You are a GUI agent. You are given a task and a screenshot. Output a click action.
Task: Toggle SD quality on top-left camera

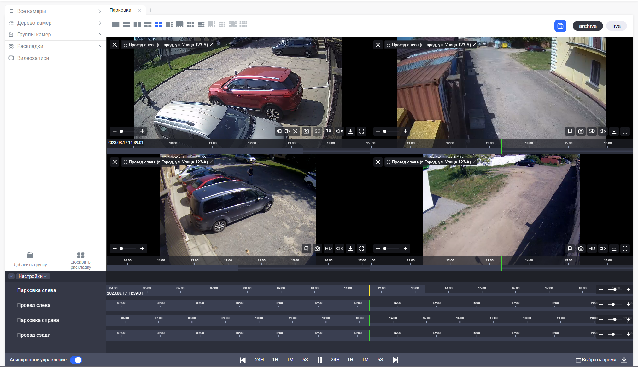[317, 131]
